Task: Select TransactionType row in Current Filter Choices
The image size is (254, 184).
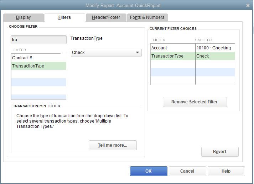Action: coord(193,56)
